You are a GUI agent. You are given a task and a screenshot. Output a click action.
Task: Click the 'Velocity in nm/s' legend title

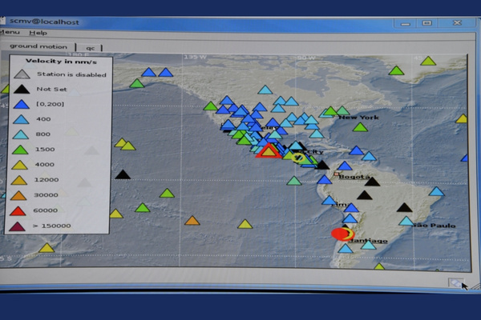58,61
